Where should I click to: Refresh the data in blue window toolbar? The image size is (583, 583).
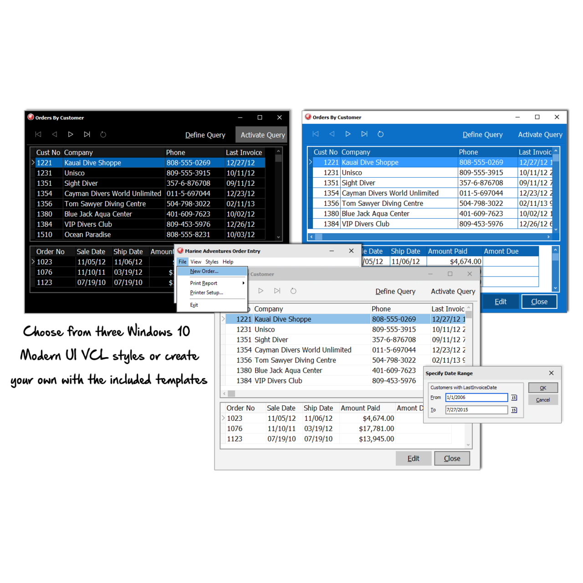click(381, 134)
